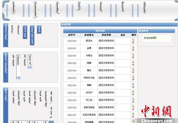Click 语言文学类本科 in the 苏乙拉 row
This screenshot has height=123, width=178.
[106, 100]
